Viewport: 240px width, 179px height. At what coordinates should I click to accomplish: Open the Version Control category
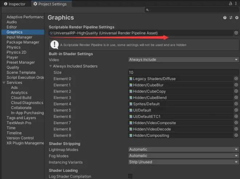[x=20, y=138]
